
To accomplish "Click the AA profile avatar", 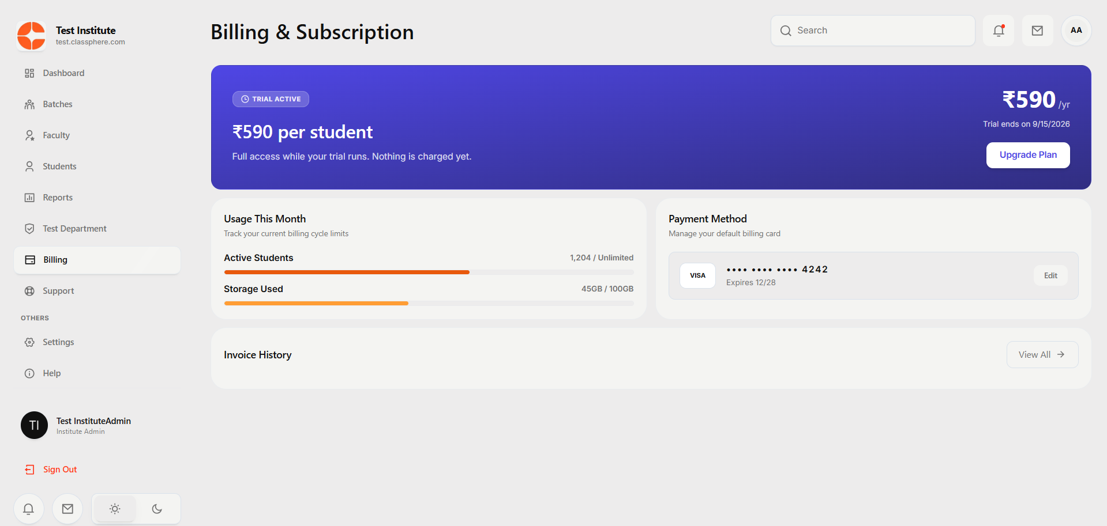I will point(1076,31).
